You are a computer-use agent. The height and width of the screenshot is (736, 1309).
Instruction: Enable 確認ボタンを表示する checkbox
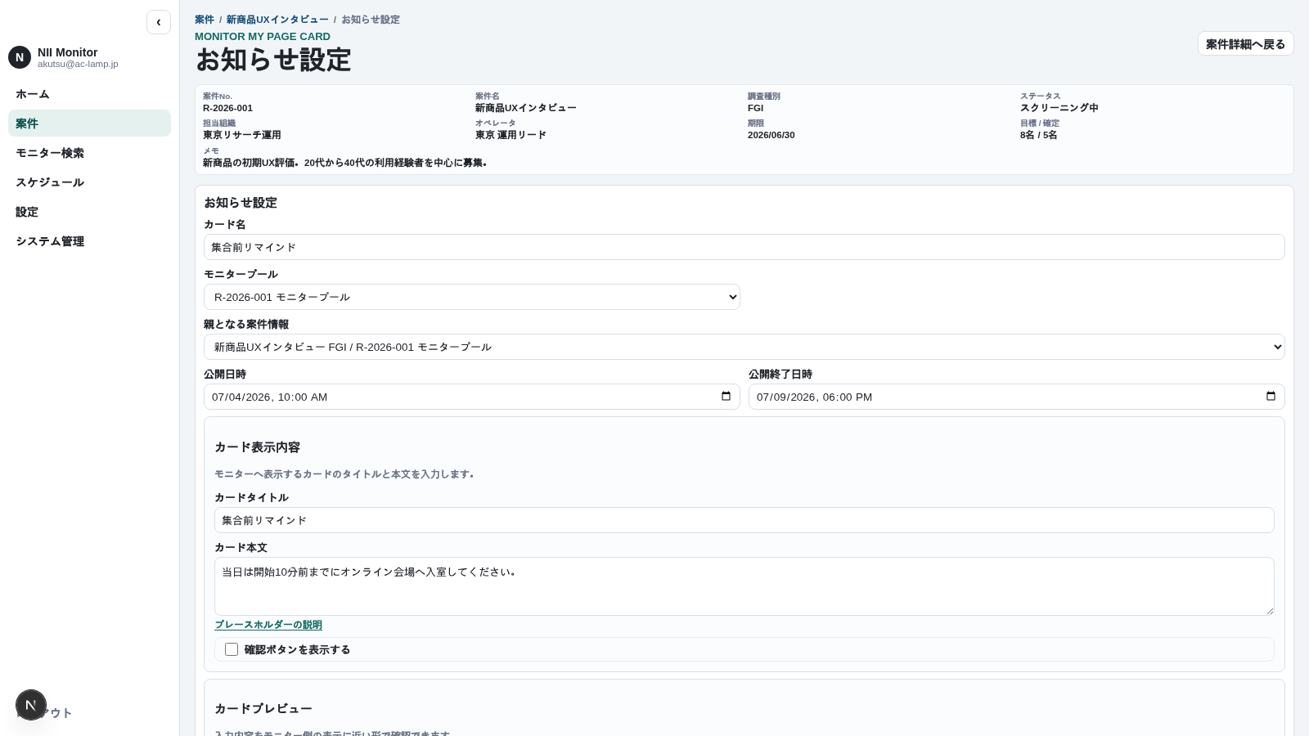(x=232, y=649)
